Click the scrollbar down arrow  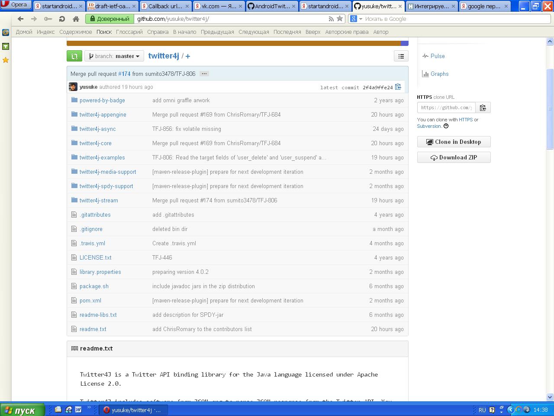coord(550,397)
